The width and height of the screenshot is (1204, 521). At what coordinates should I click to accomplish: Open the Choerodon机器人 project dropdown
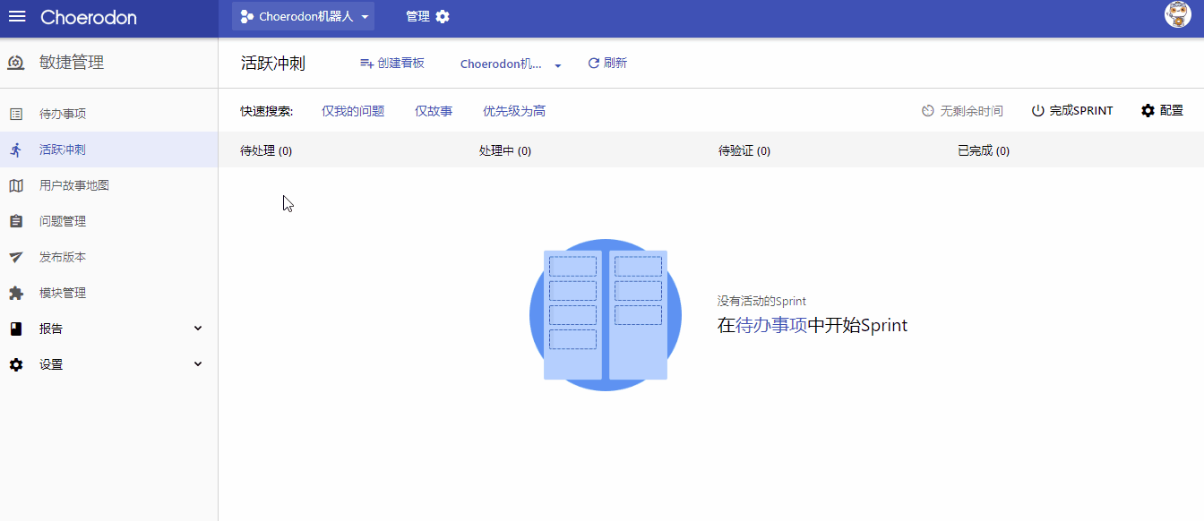304,16
